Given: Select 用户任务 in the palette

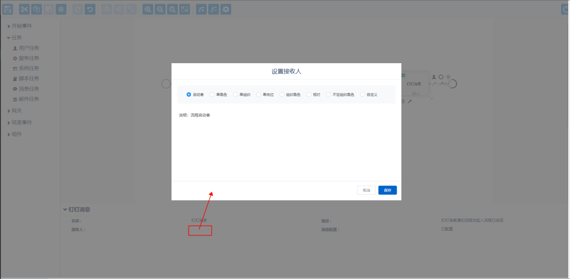Looking at the screenshot, I should click(x=28, y=48).
